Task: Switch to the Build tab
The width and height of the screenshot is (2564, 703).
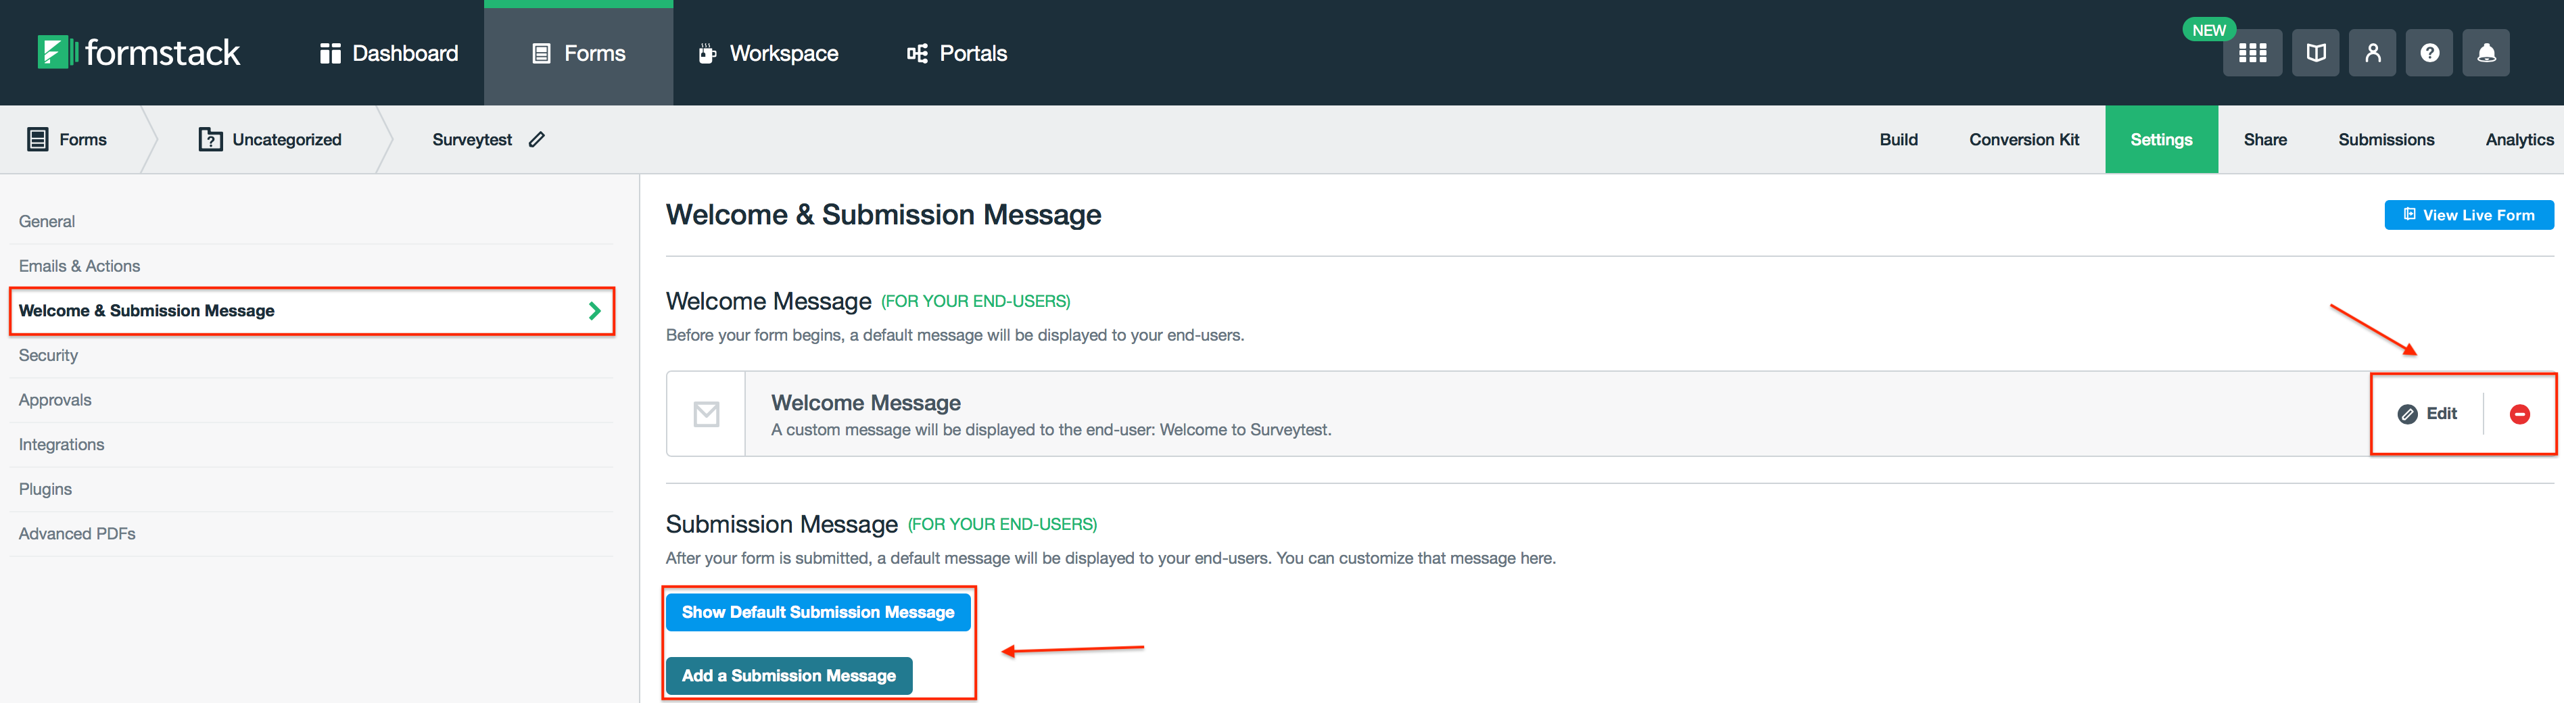Action: (1898, 139)
